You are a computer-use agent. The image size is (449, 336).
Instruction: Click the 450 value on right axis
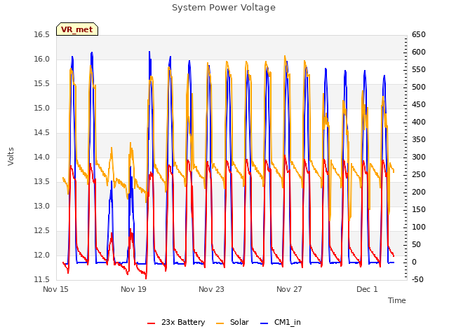pyautogui.click(x=419, y=104)
